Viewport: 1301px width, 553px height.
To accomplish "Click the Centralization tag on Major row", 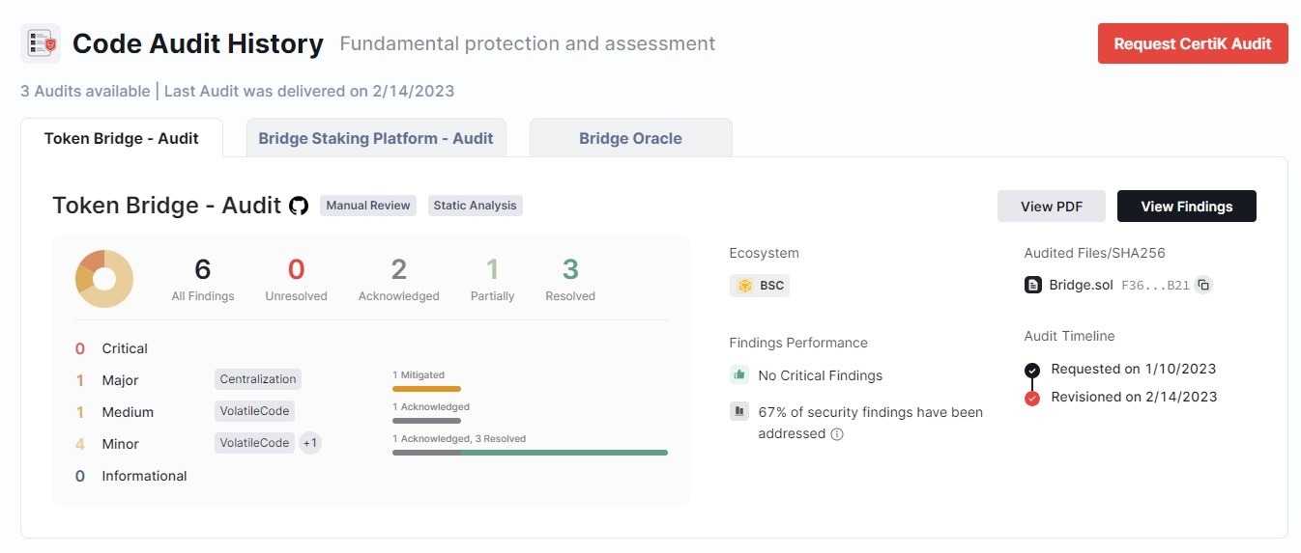I will point(258,379).
